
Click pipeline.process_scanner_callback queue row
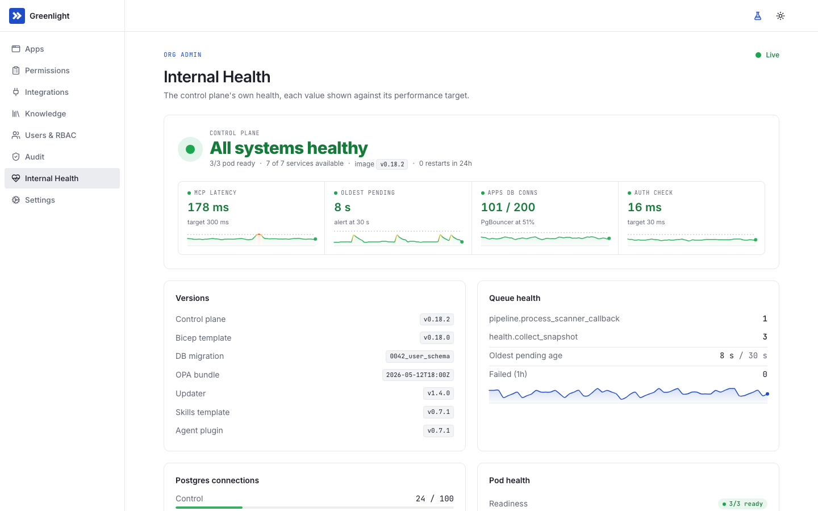coord(628,319)
